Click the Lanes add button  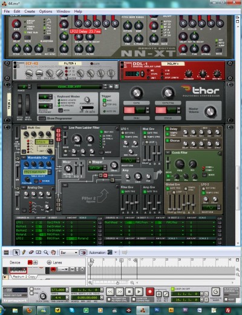point(49,262)
